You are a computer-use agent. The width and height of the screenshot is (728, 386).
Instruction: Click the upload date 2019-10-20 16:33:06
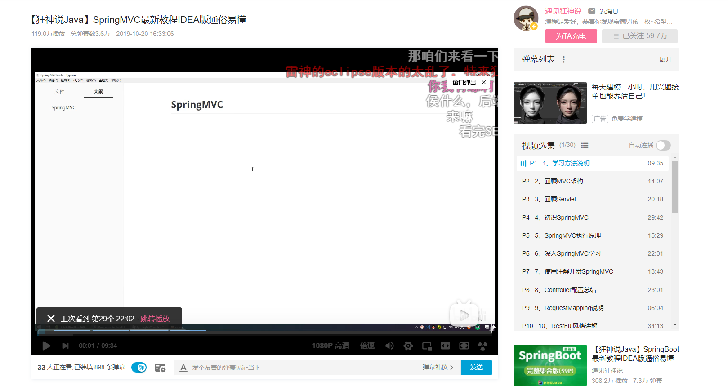145,34
